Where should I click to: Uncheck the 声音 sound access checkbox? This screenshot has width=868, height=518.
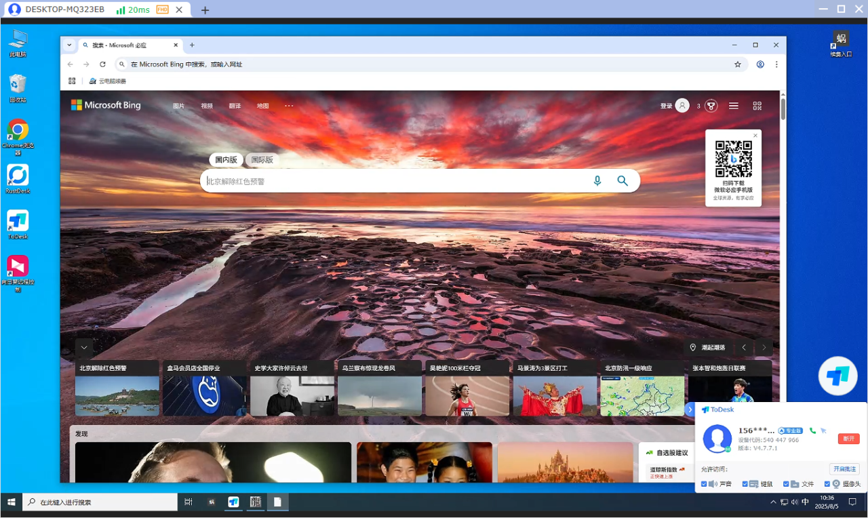[x=704, y=484]
